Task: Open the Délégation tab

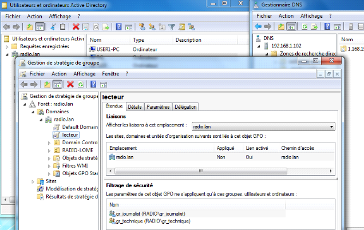Action: 185,107
